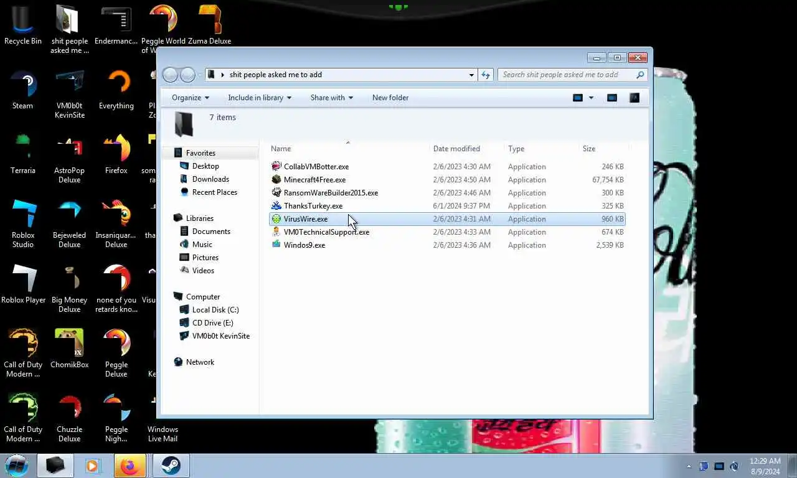Select the ChomikBox desktop icon

pos(70,349)
